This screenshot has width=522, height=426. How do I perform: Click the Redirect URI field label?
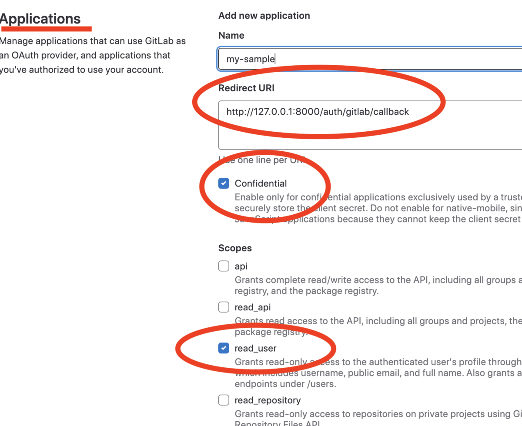pos(246,88)
